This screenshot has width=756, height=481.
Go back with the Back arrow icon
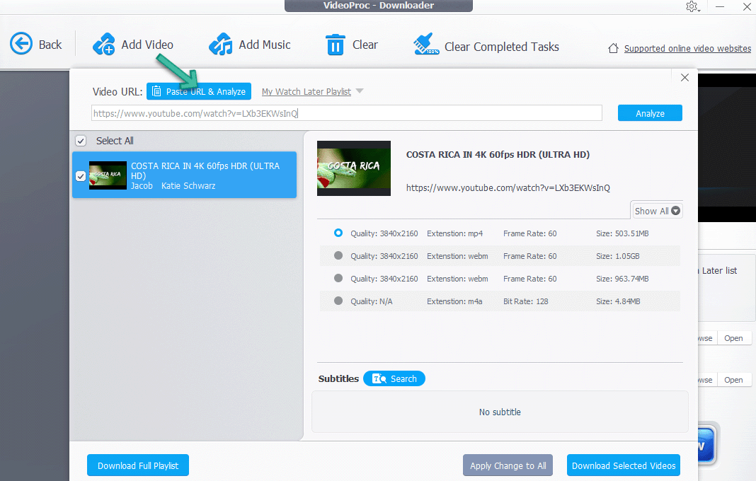pos(21,44)
